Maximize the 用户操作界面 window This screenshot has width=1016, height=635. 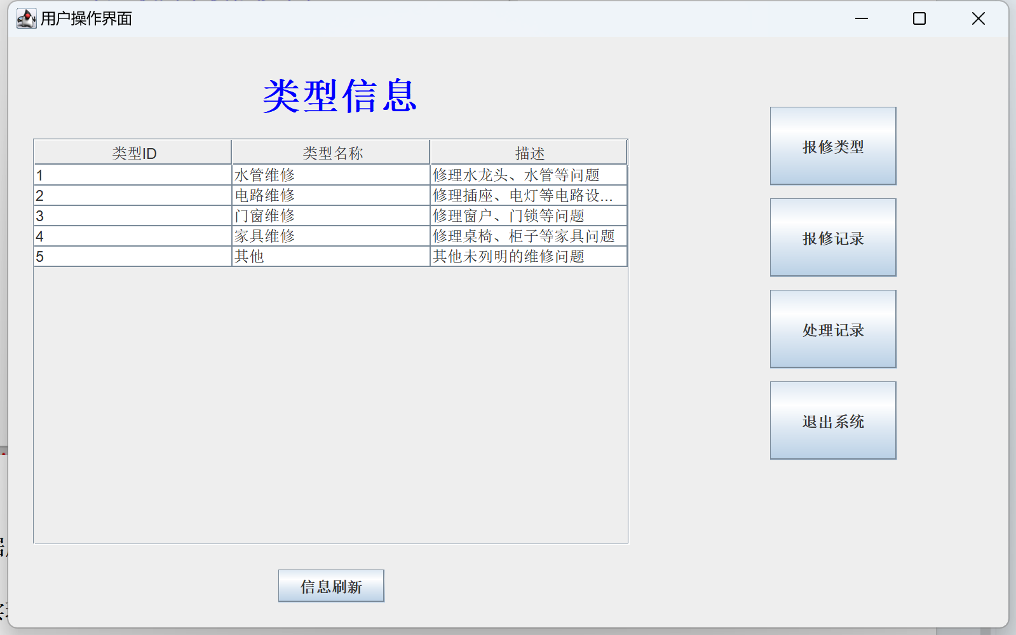[919, 18]
